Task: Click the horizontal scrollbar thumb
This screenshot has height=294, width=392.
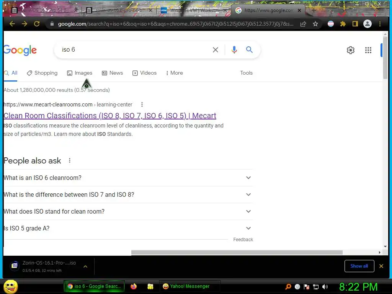Action: tap(237, 253)
